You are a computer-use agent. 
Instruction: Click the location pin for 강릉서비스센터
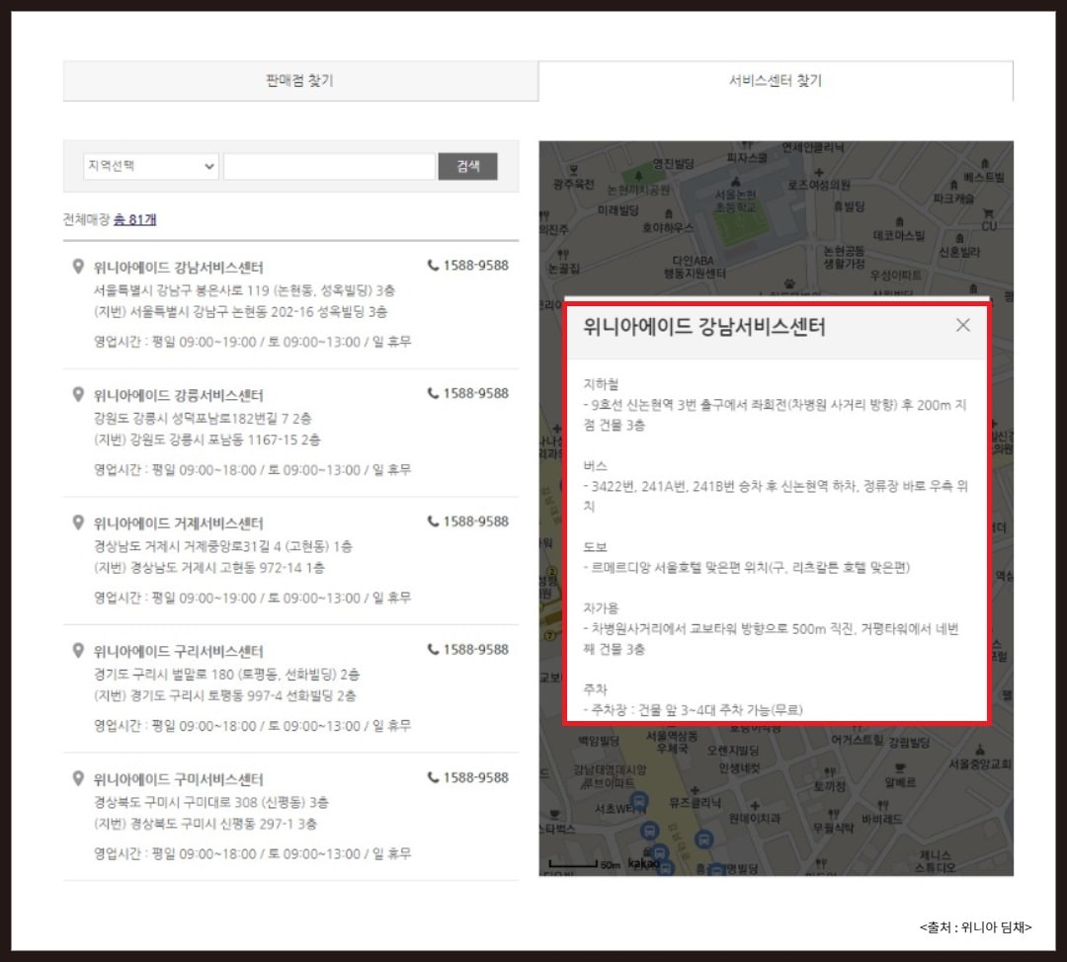coord(78,395)
